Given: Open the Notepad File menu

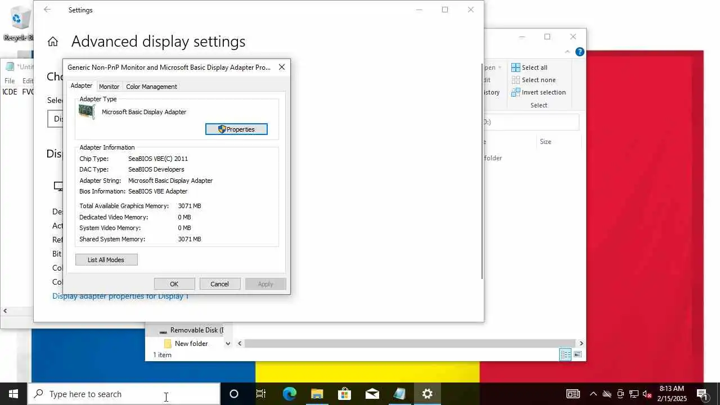Looking at the screenshot, I should (x=10, y=81).
